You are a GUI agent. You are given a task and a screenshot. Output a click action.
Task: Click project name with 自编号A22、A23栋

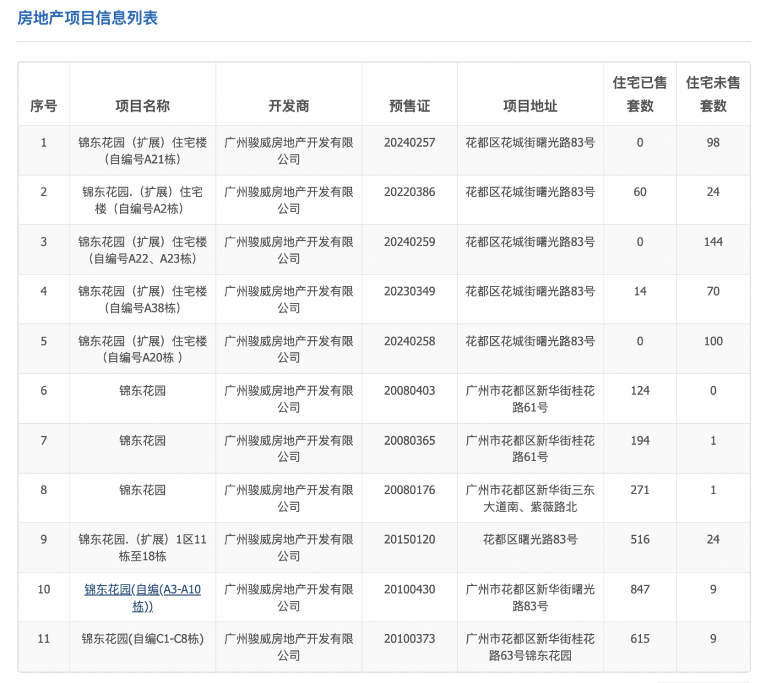click(142, 250)
